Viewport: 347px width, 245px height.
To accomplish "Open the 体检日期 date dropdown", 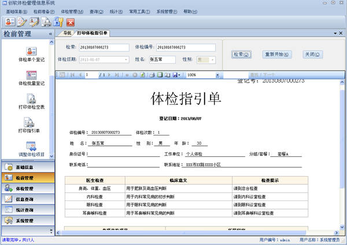I will [x=126, y=60].
